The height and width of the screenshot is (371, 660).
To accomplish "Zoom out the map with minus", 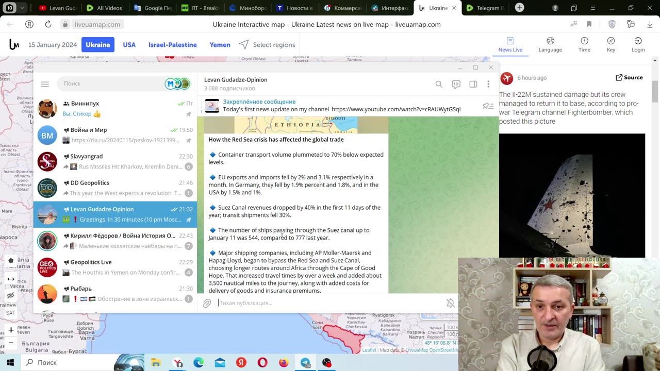I will [11, 343].
